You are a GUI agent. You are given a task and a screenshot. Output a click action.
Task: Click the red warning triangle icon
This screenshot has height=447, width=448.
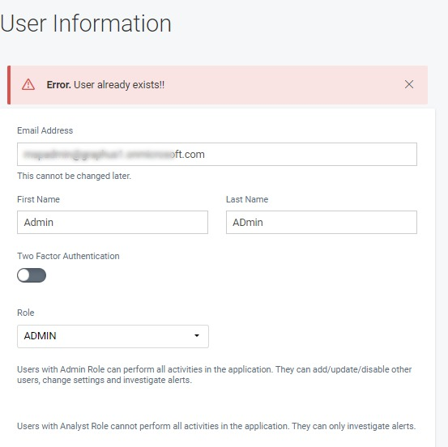28,84
